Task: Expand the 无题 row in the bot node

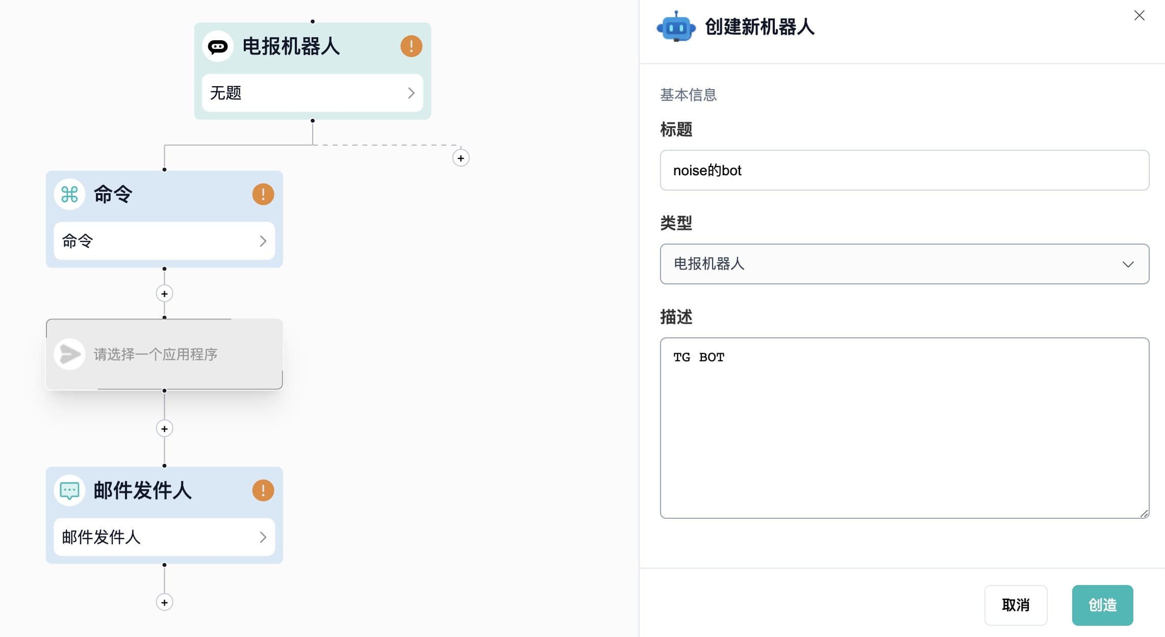Action: pyautogui.click(x=312, y=93)
